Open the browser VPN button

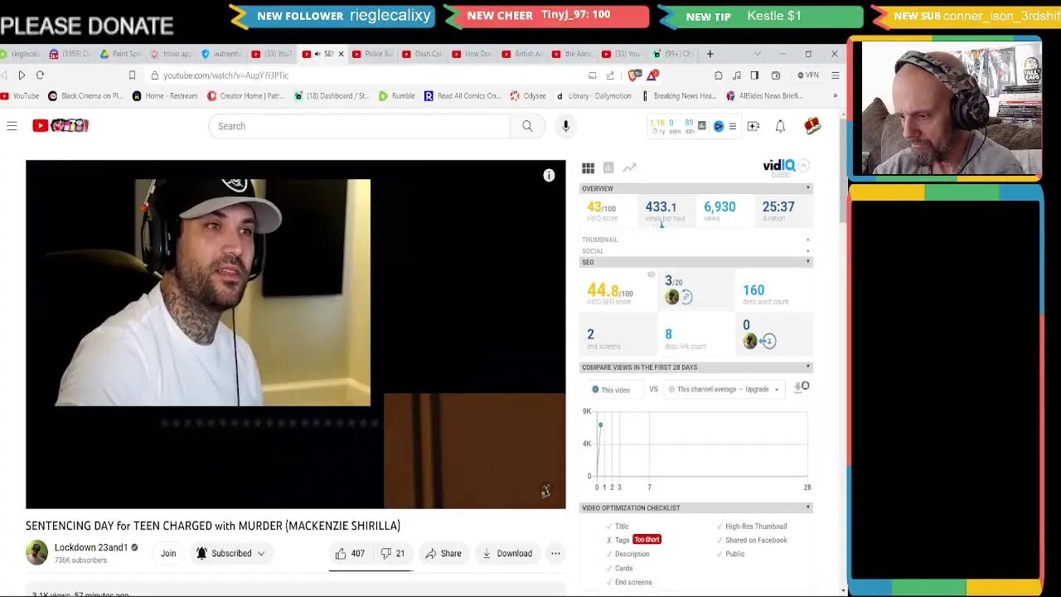click(x=808, y=75)
